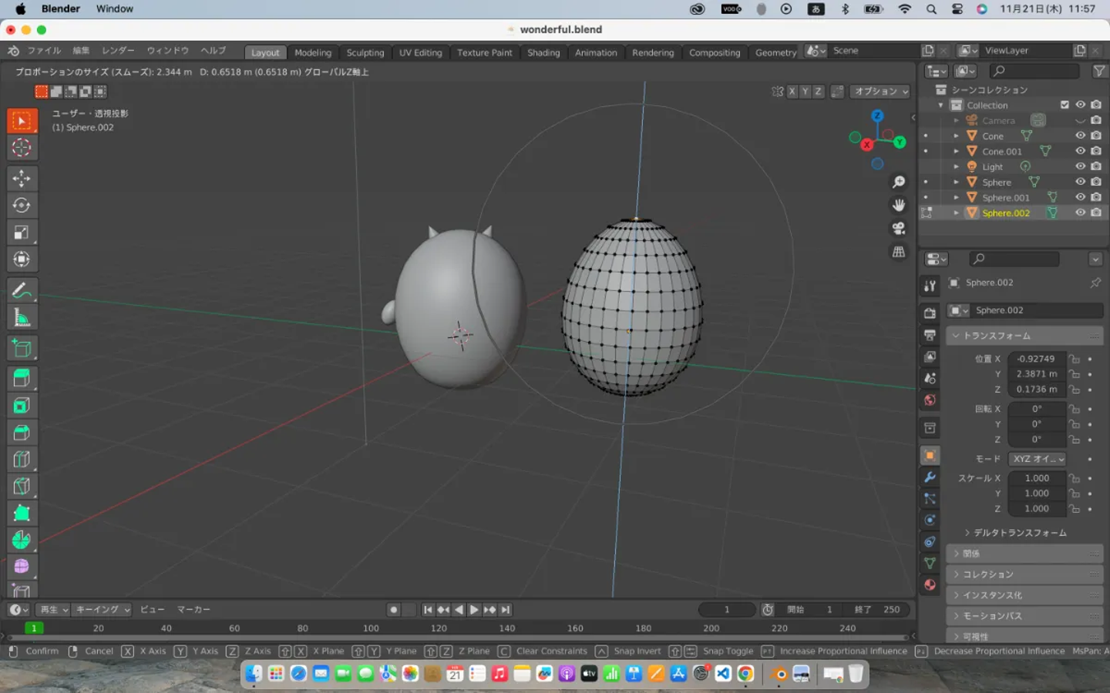Expand the Cone.001 tree item
1110x693 pixels.
[x=957, y=152]
